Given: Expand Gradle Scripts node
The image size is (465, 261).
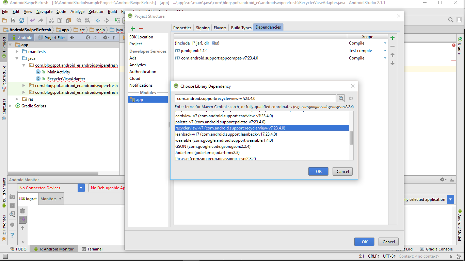Looking at the screenshot, I should 10,106.
